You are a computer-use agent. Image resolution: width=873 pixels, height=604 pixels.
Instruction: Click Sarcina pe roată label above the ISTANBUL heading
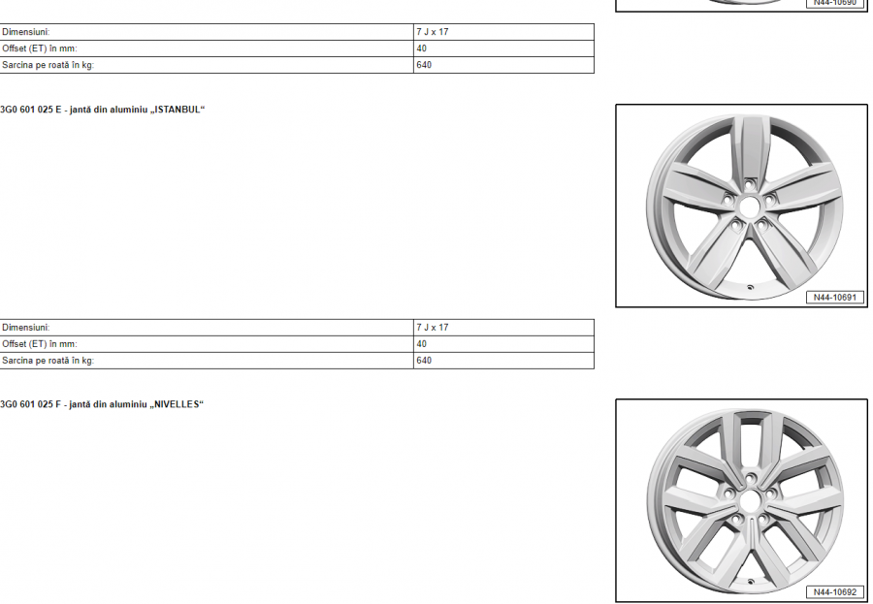[48, 65]
